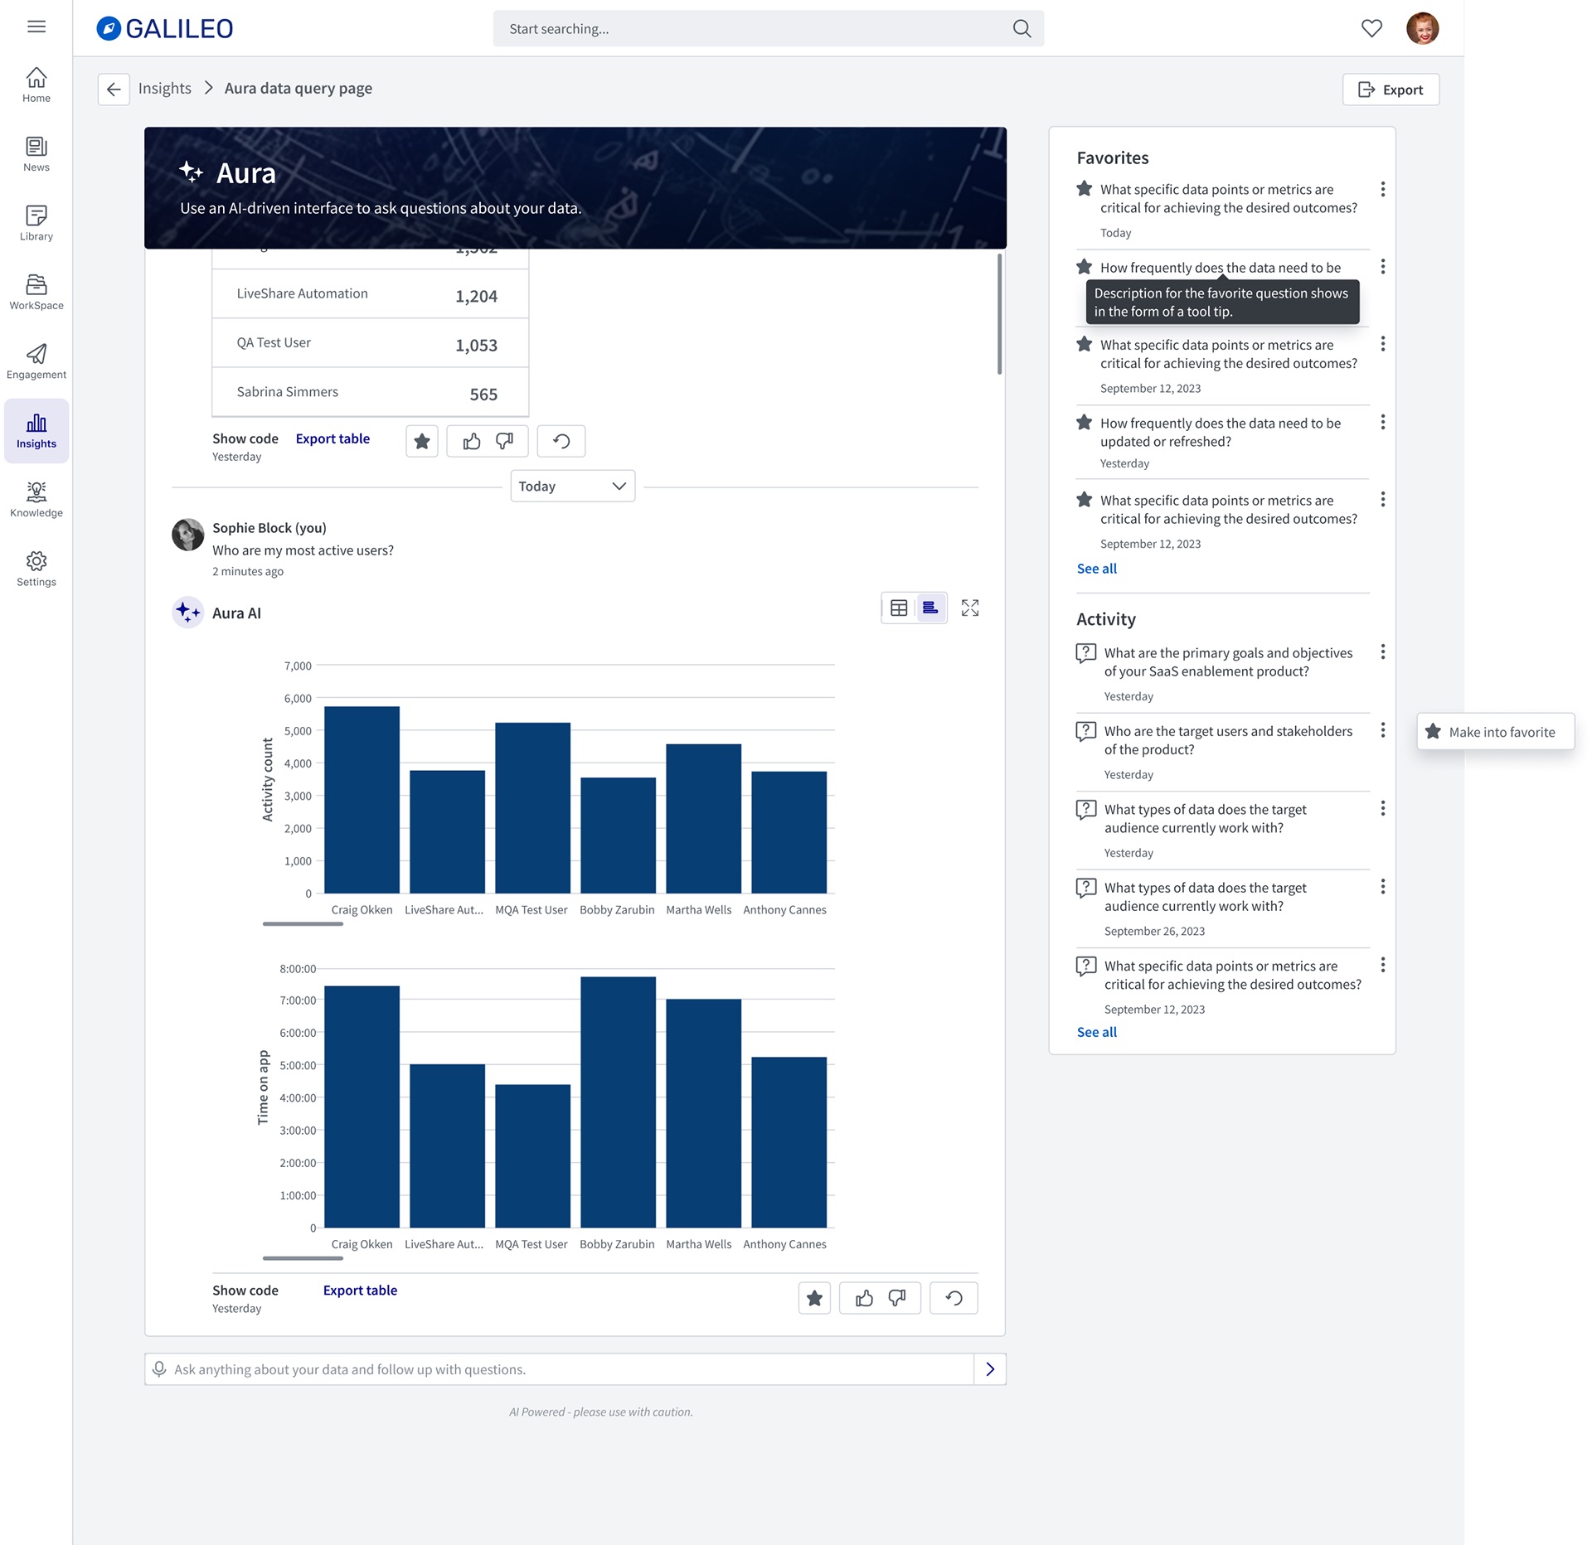Click the microphone voice input icon
The image size is (1592, 1545).
(159, 1368)
